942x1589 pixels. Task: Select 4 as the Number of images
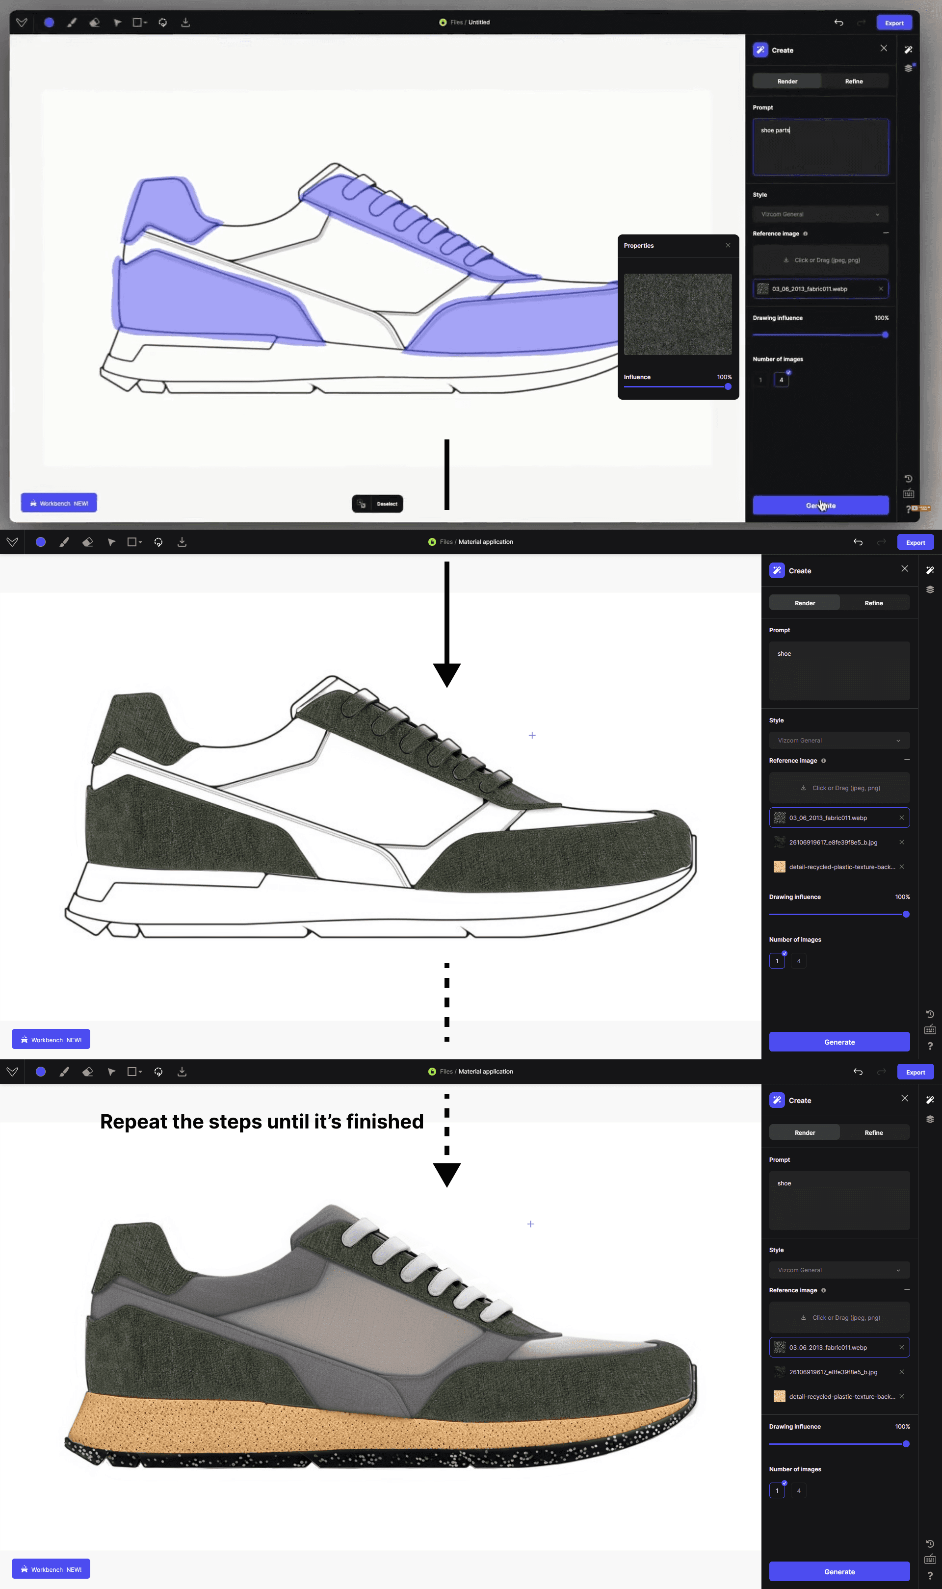782,379
